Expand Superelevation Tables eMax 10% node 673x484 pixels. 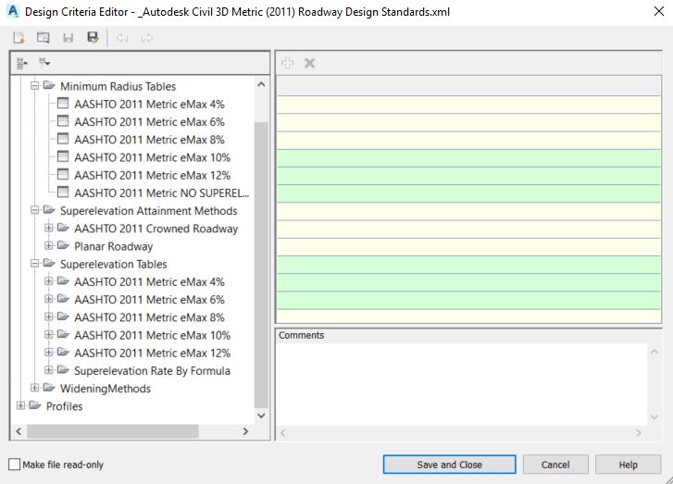point(49,335)
